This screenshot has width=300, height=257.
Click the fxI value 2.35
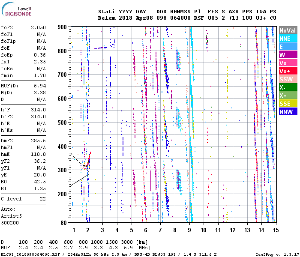40,62
